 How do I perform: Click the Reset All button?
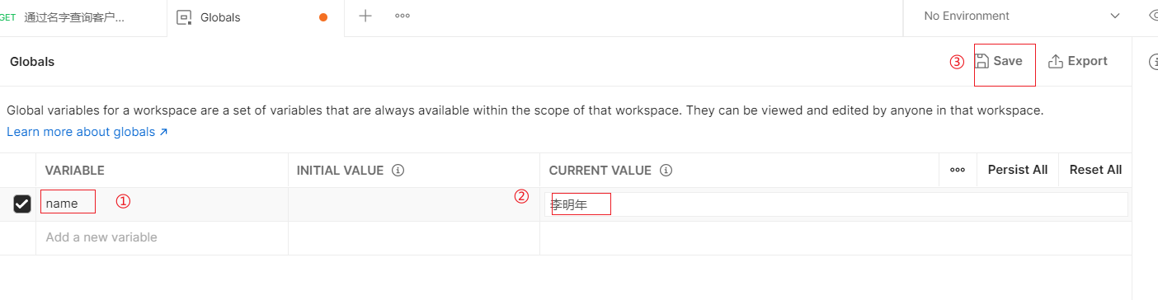coord(1095,170)
